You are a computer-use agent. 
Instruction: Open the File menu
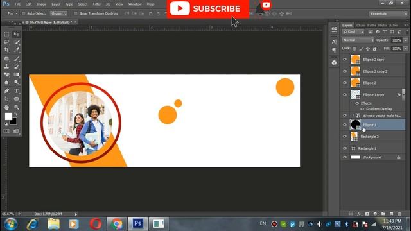tap(17, 4)
